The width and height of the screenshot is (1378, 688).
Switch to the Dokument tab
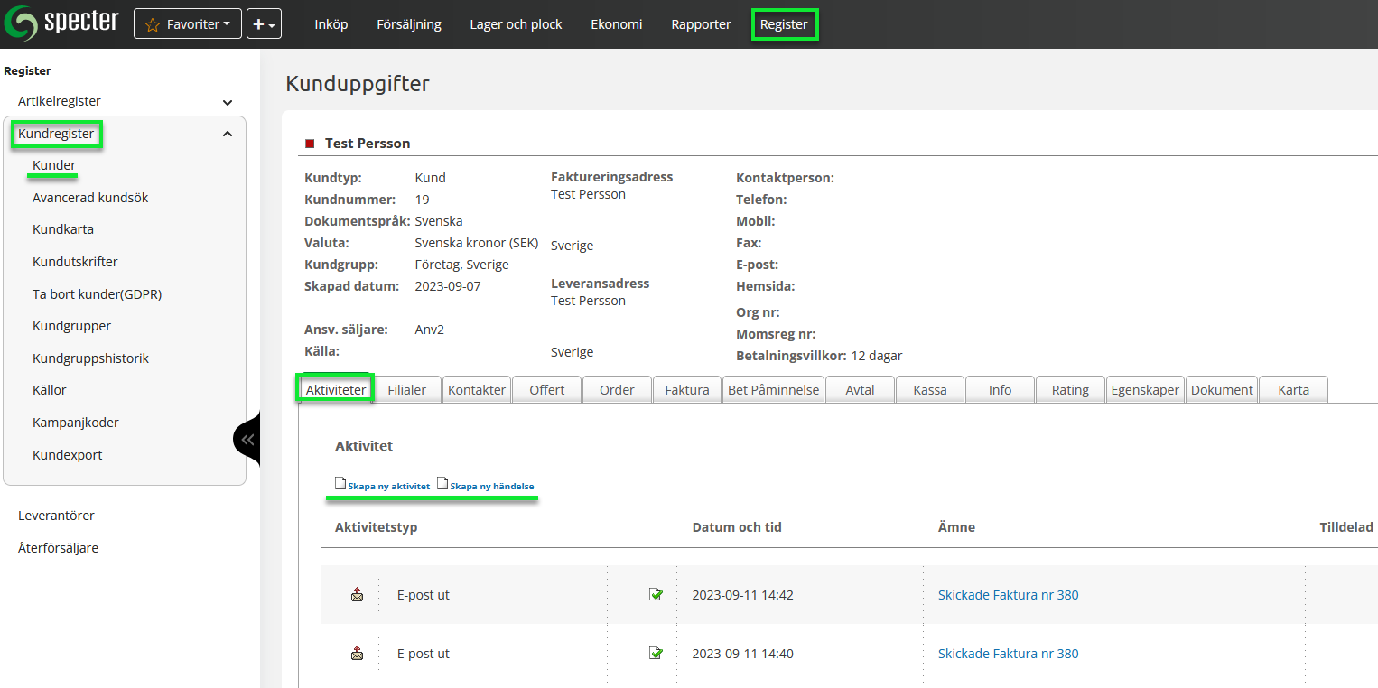tap(1221, 390)
